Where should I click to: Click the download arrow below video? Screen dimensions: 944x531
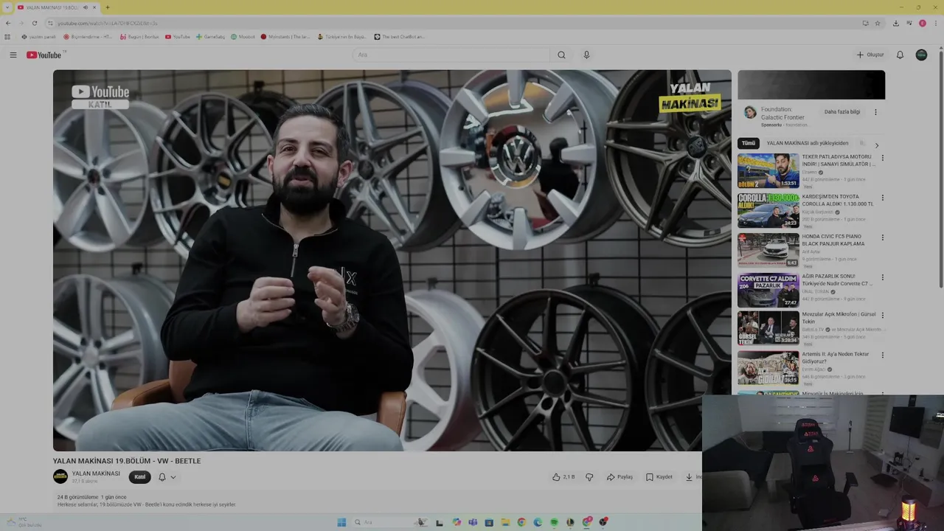pos(689,477)
